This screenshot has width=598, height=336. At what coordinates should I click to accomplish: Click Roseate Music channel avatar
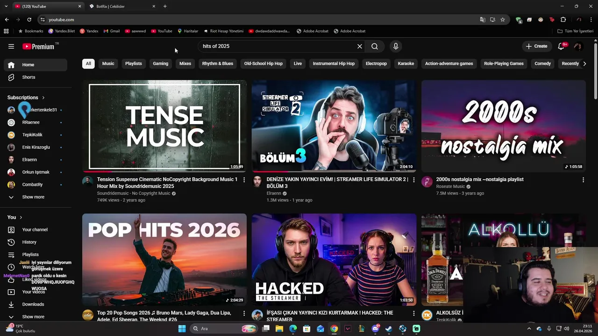pos(427,182)
